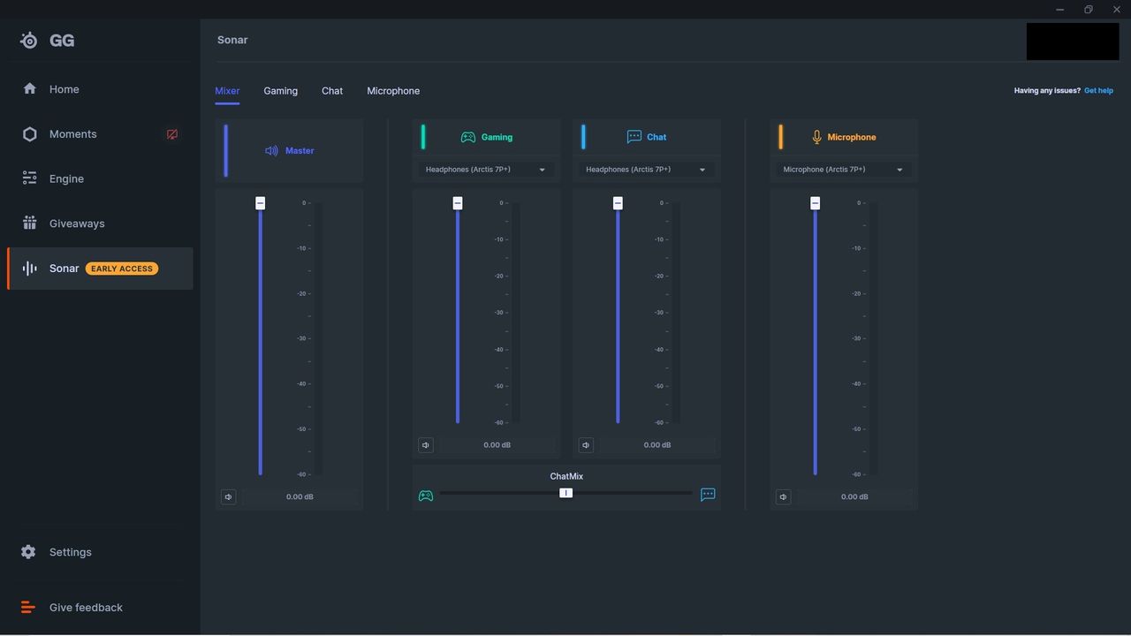Click ChatMix chat bubble icon
Screen dimensions: 1131x636
coord(708,495)
